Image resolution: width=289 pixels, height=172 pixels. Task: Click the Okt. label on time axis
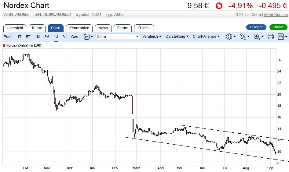click(26, 168)
